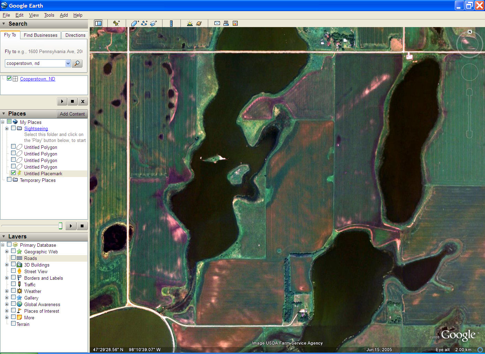
Task: Click the Play Tour button in Search panel
Action: pyautogui.click(x=62, y=101)
